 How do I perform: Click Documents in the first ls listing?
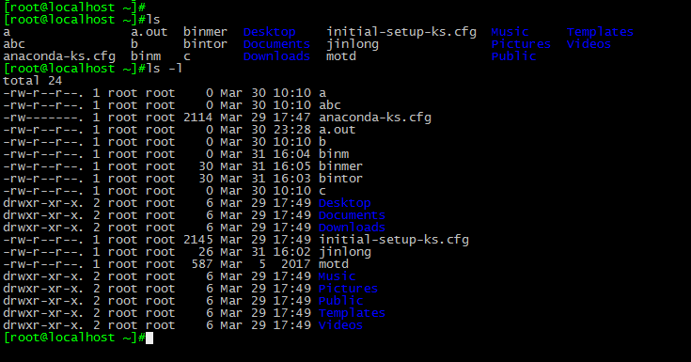pyautogui.click(x=276, y=44)
